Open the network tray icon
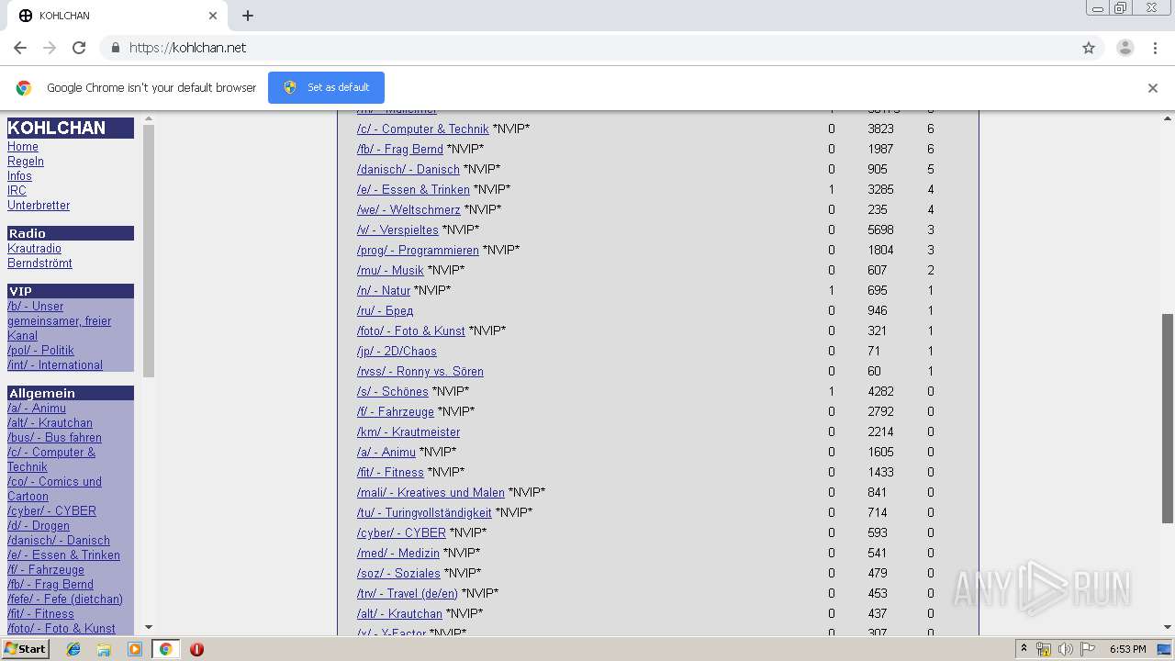 (1044, 649)
